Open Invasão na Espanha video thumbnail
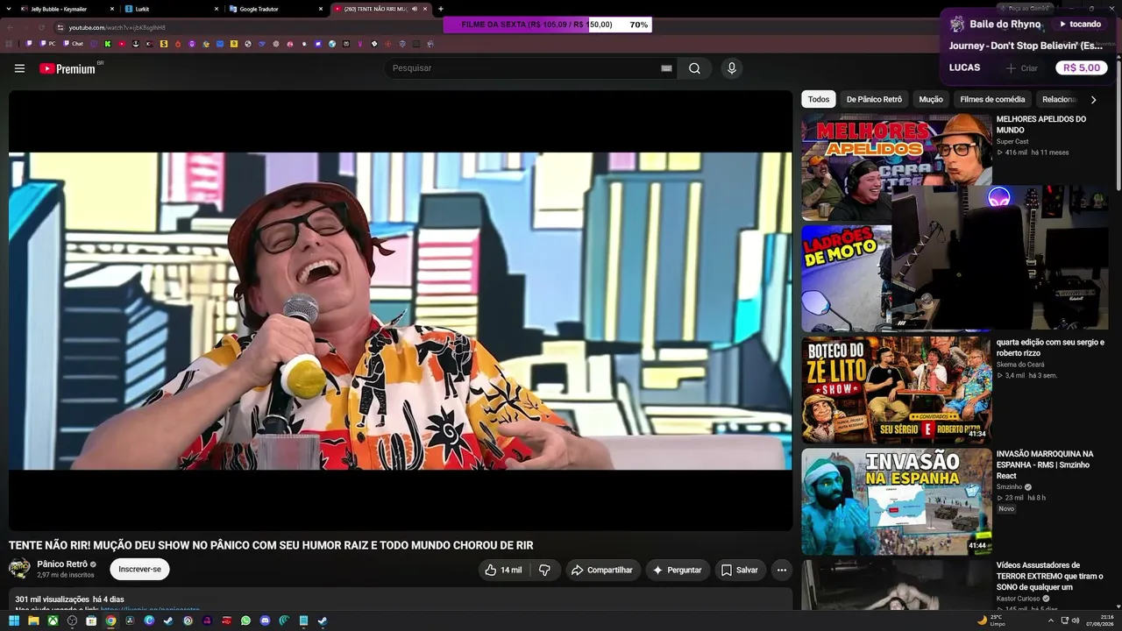The image size is (1122, 631). coord(896,501)
